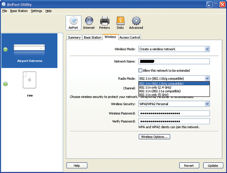Open the AirPort settings pane icon

pos(73,23)
